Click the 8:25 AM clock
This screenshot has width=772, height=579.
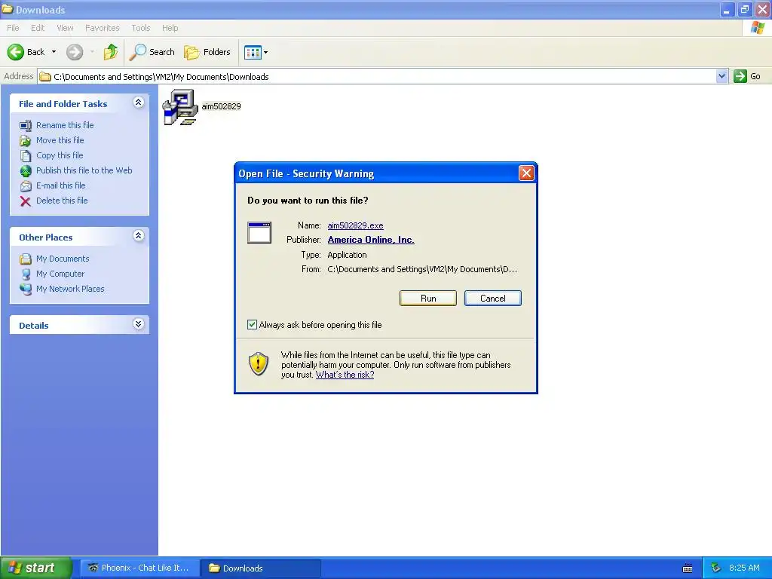pyautogui.click(x=744, y=568)
